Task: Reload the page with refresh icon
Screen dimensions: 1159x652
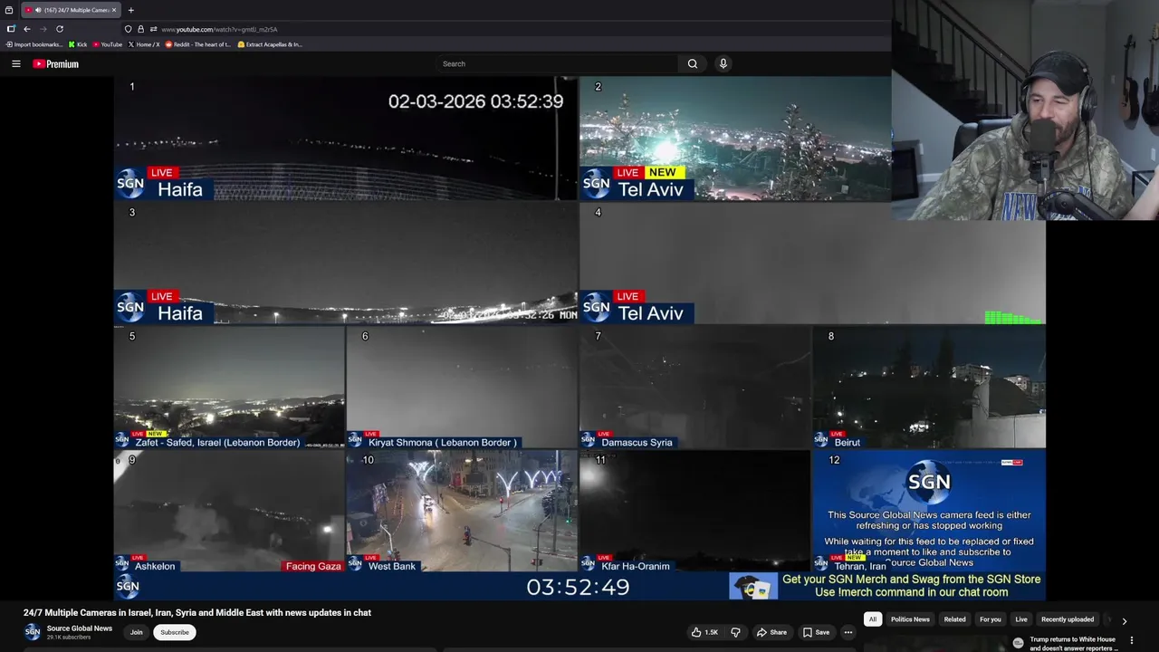Action: coord(60,29)
